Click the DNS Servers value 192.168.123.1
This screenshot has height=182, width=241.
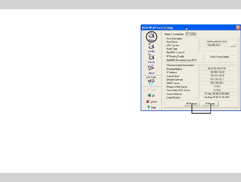214,45
